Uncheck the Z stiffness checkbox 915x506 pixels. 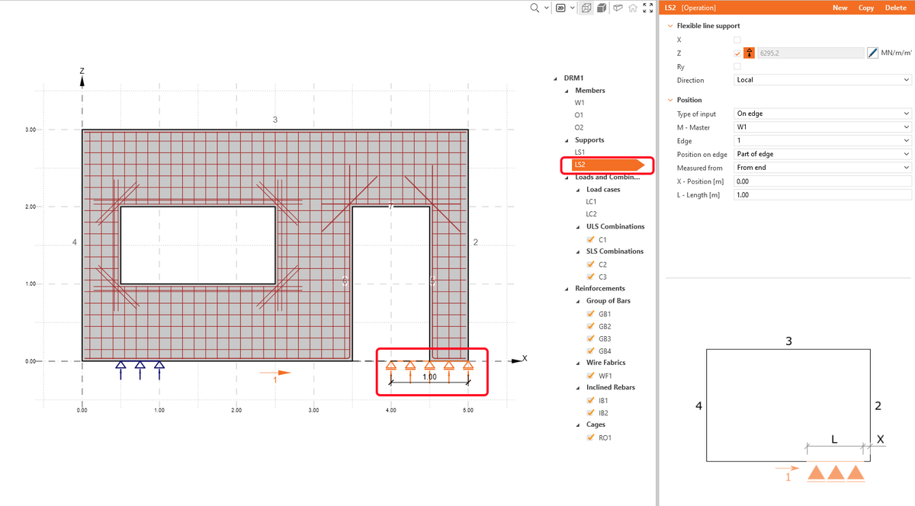737,53
